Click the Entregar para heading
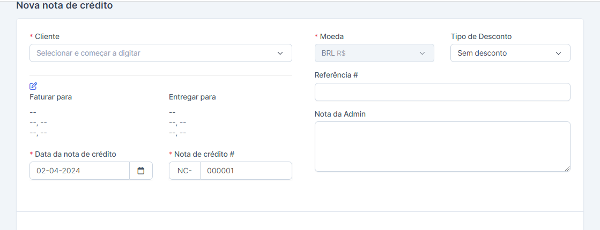This screenshot has height=230, width=600. 192,97
